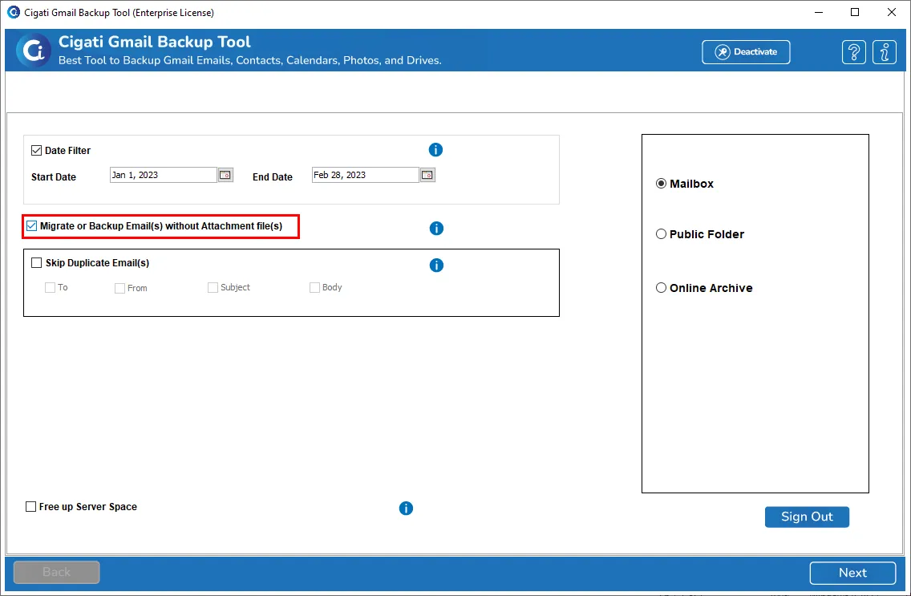
Task: Click the Cigati Gmail Backup Tool heading
Action: pos(155,42)
